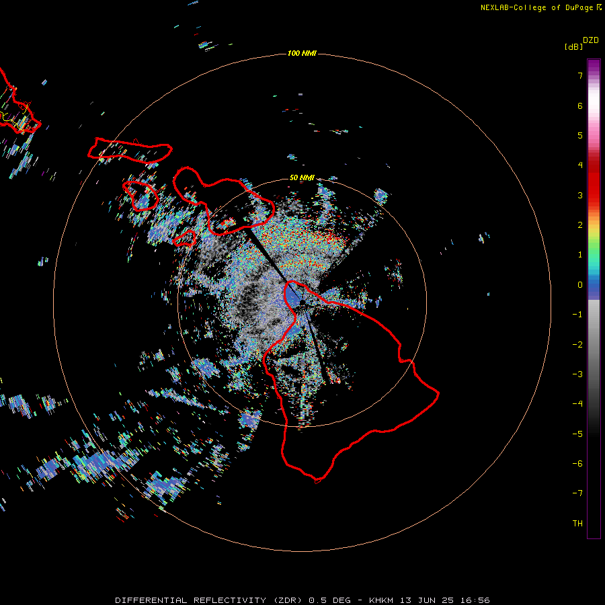The image size is (605, 605).
Task: Click the -6 value on color scale
Action: pyautogui.click(x=577, y=464)
